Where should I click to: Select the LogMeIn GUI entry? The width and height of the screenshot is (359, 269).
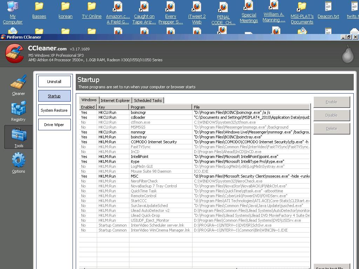[x=194, y=166]
